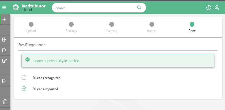Open the archive pillar sidebar icon

(5, 102)
